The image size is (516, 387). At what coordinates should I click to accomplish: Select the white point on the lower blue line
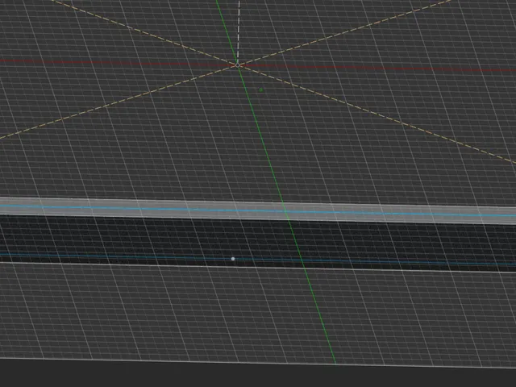click(x=233, y=259)
